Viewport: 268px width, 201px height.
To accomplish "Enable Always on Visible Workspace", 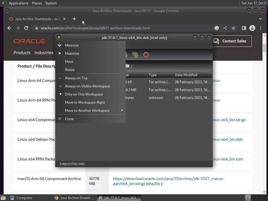I will 90,86.
